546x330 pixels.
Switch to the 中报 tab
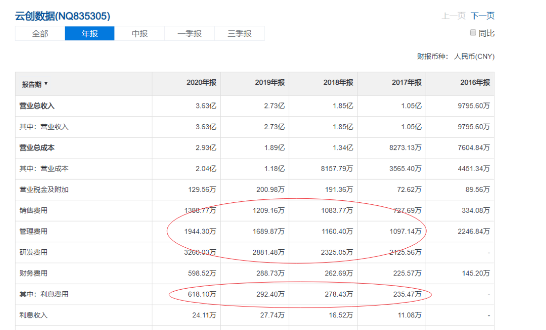point(140,33)
